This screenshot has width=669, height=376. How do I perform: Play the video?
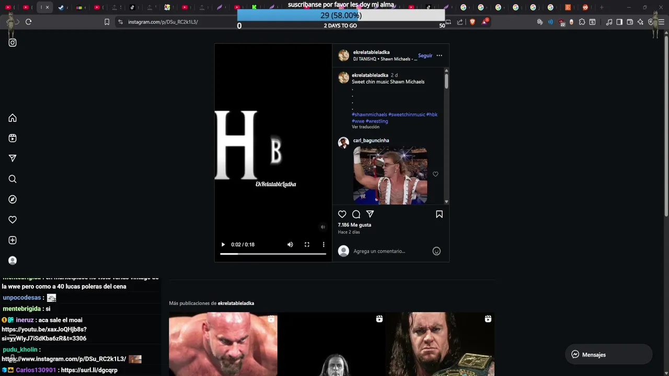click(x=223, y=244)
